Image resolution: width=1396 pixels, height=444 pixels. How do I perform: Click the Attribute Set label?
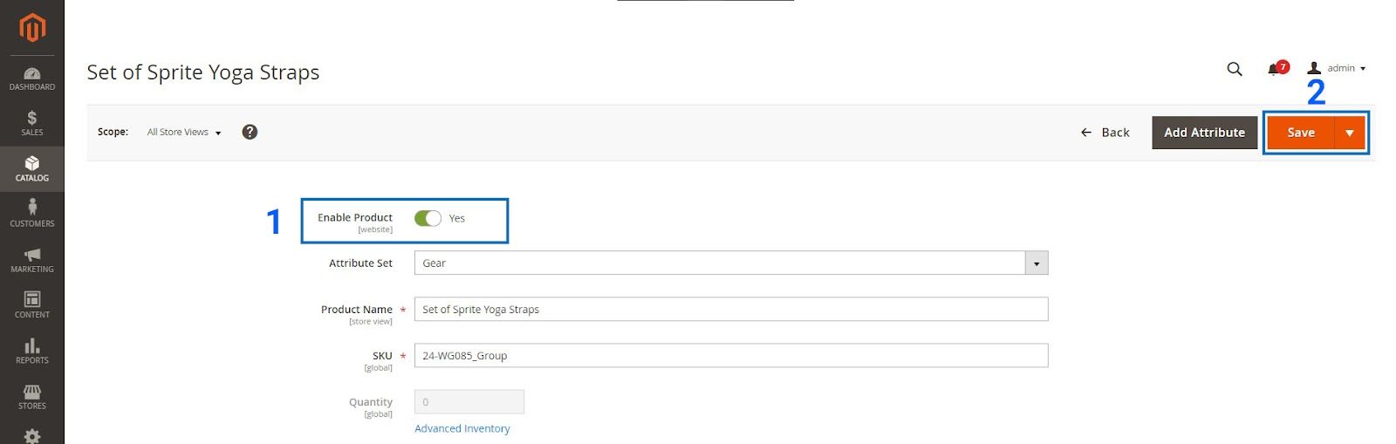pyautogui.click(x=360, y=263)
